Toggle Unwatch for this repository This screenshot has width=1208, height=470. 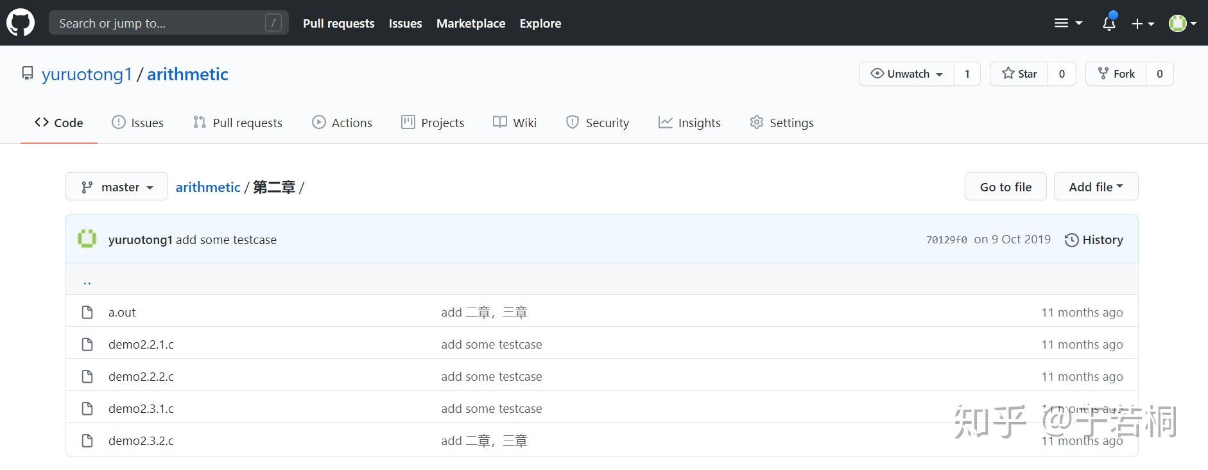click(x=907, y=74)
